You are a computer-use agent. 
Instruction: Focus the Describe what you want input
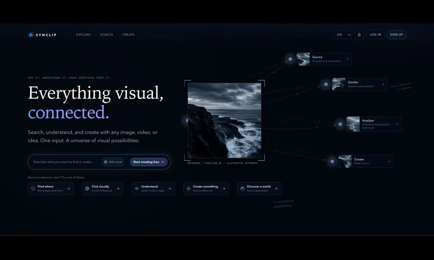coord(64,162)
